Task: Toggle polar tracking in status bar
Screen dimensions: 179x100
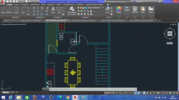Action: point(125,93)
